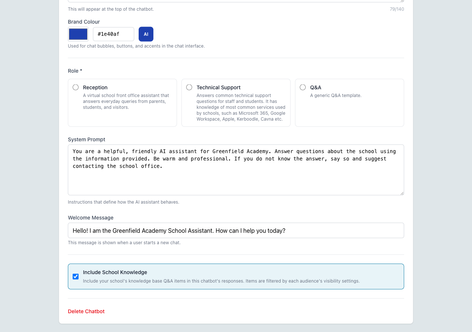Click the 79/140 character counter
The image size is (472, 332).
pos(397,9)
